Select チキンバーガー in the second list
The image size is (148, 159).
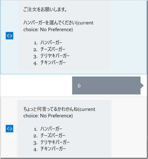tap(53, 149)
